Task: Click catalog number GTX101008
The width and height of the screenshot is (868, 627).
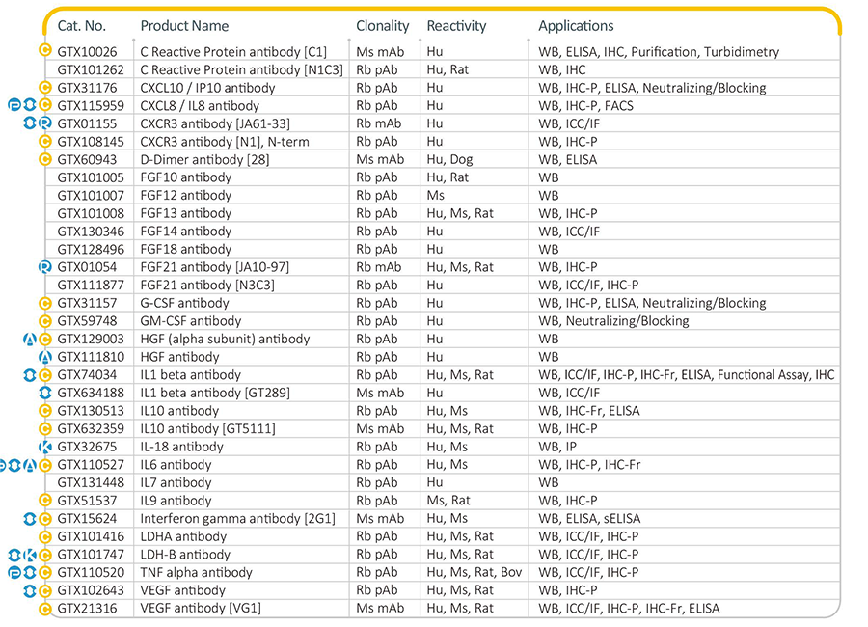Action: [91, 213]
